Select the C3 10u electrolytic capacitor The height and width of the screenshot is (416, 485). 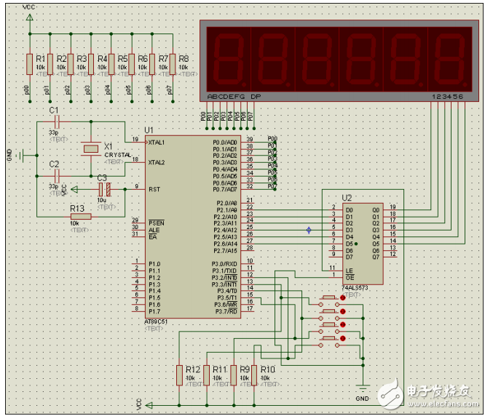click(105, 189)
